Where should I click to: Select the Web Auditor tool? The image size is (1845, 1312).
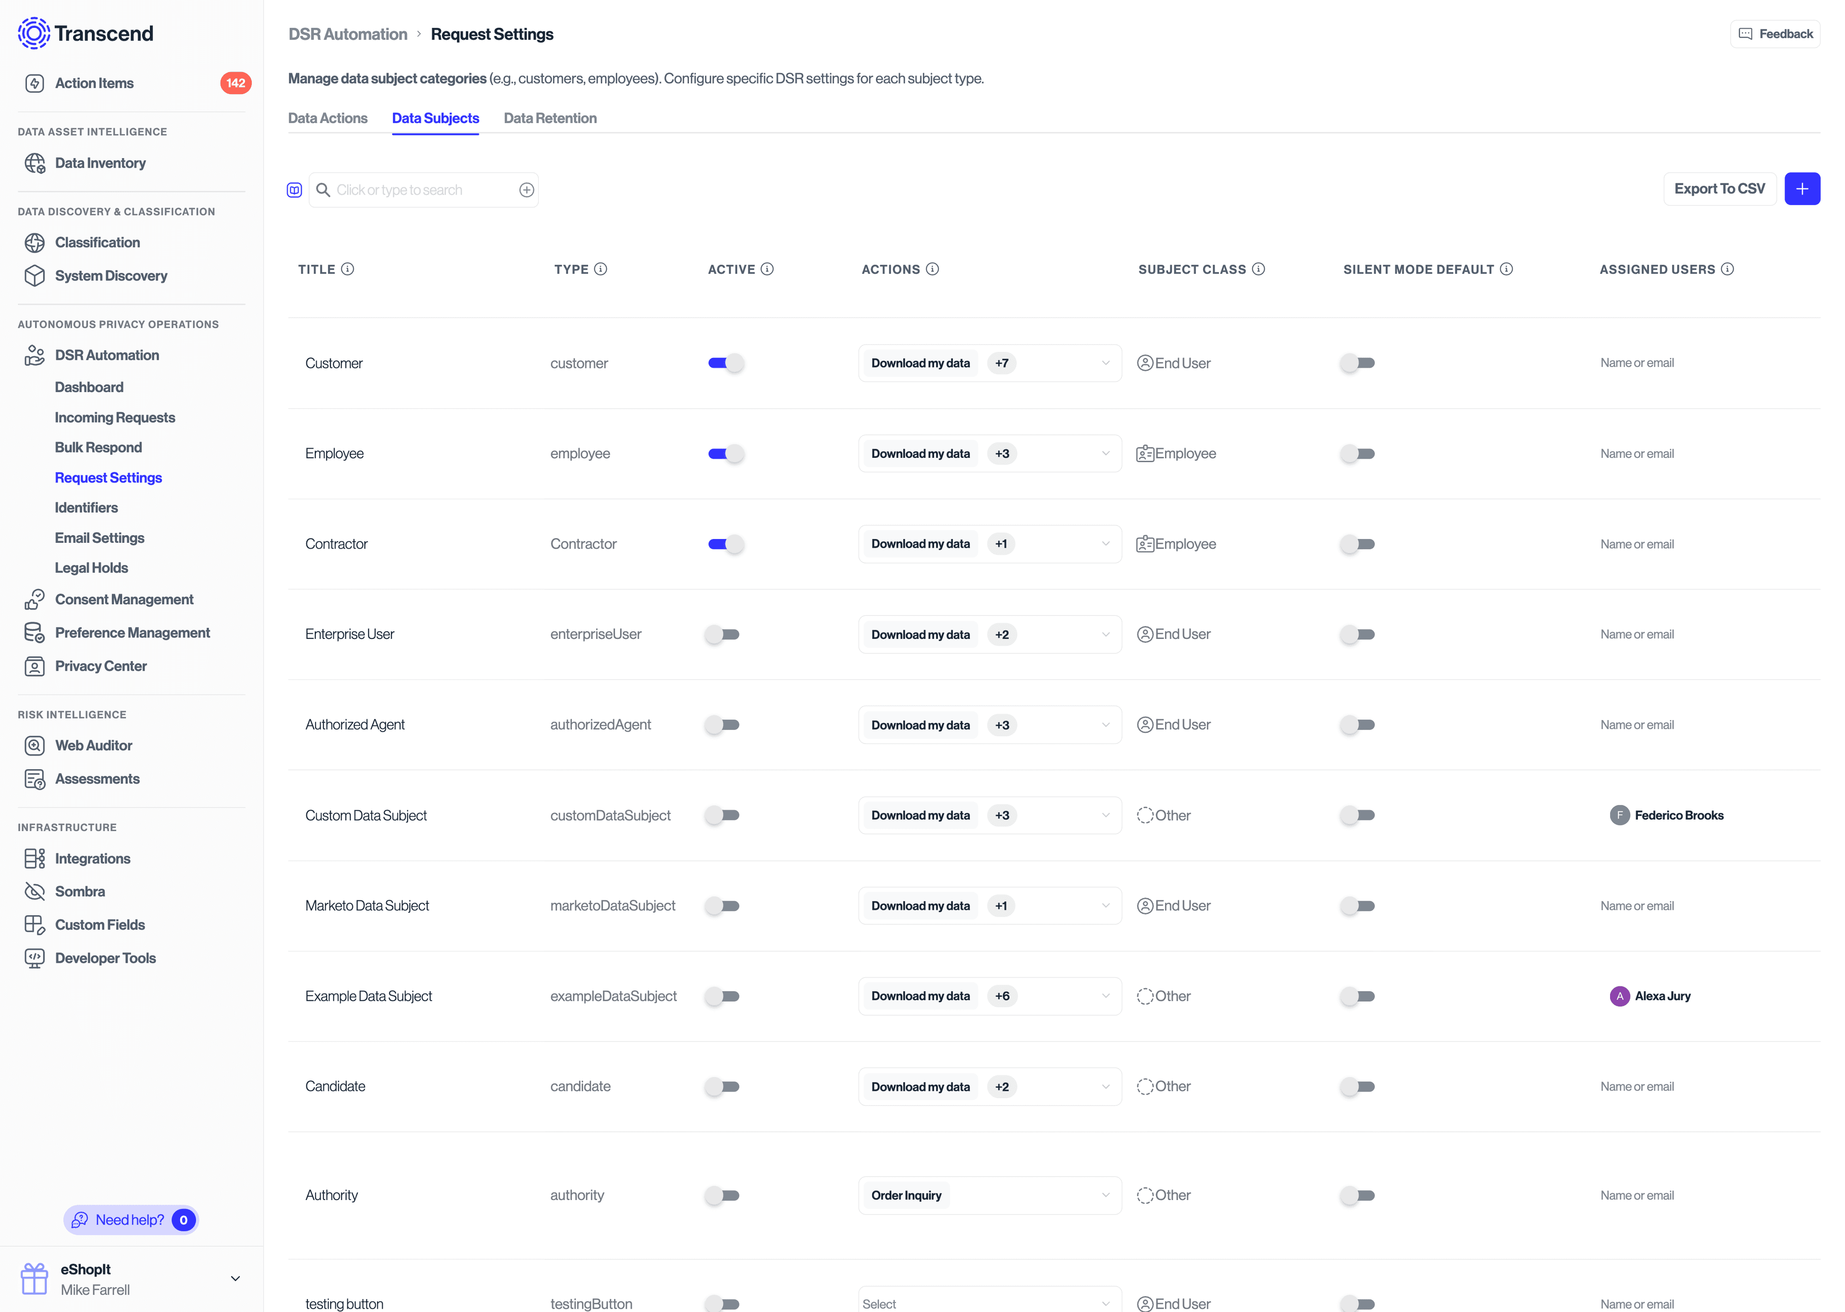click(x=93, y=745)
